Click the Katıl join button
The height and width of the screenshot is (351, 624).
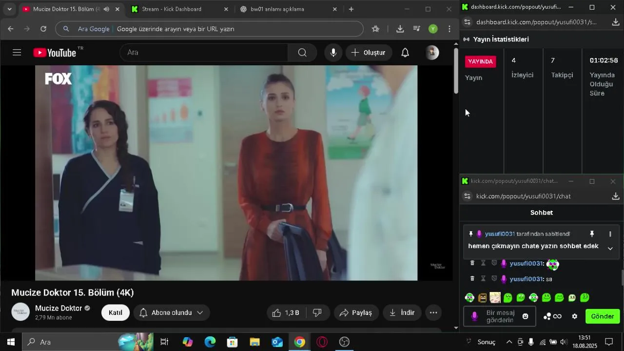[x=116, y=312]
